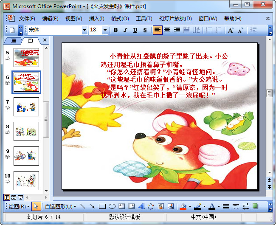Viewport: 276px width, 225px height.
Task: Apply the current line color
Action: 197,206
